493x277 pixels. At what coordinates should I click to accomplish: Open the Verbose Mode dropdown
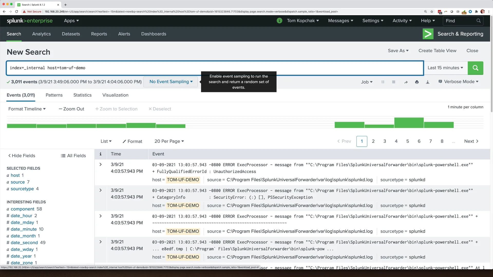(459, 82)
